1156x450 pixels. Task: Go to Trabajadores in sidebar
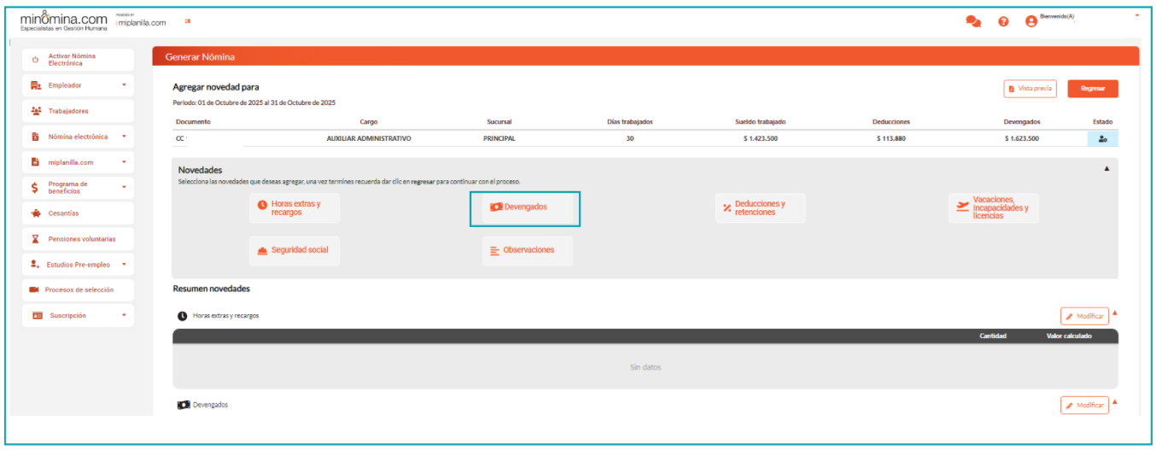point(79,111)
